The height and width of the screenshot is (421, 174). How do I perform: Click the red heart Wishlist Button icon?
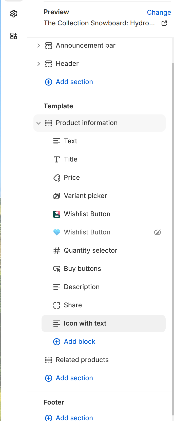coord(57,214)
